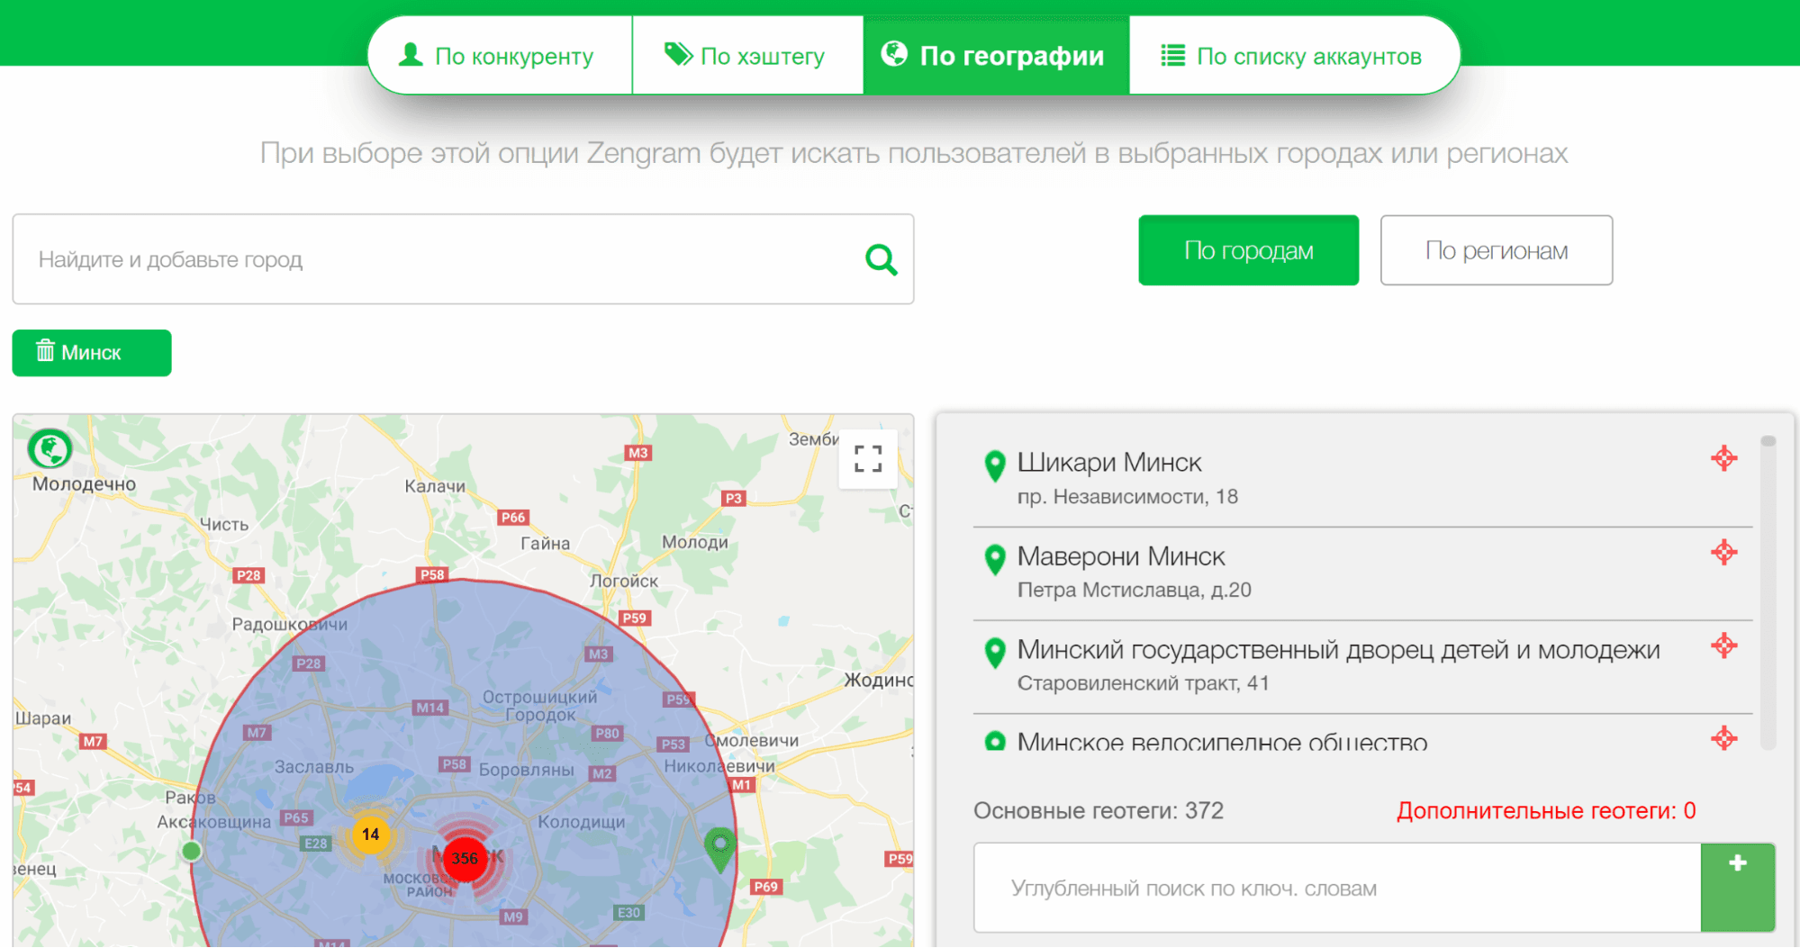Switch to the По конкуренту tab
The image size is (1800, 948).
point(500,56)
